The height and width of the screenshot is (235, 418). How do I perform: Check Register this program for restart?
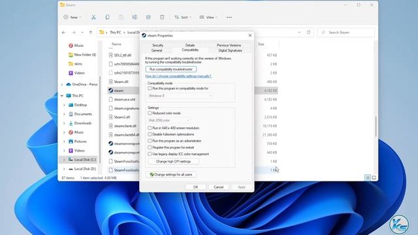[x=150, y=148]
